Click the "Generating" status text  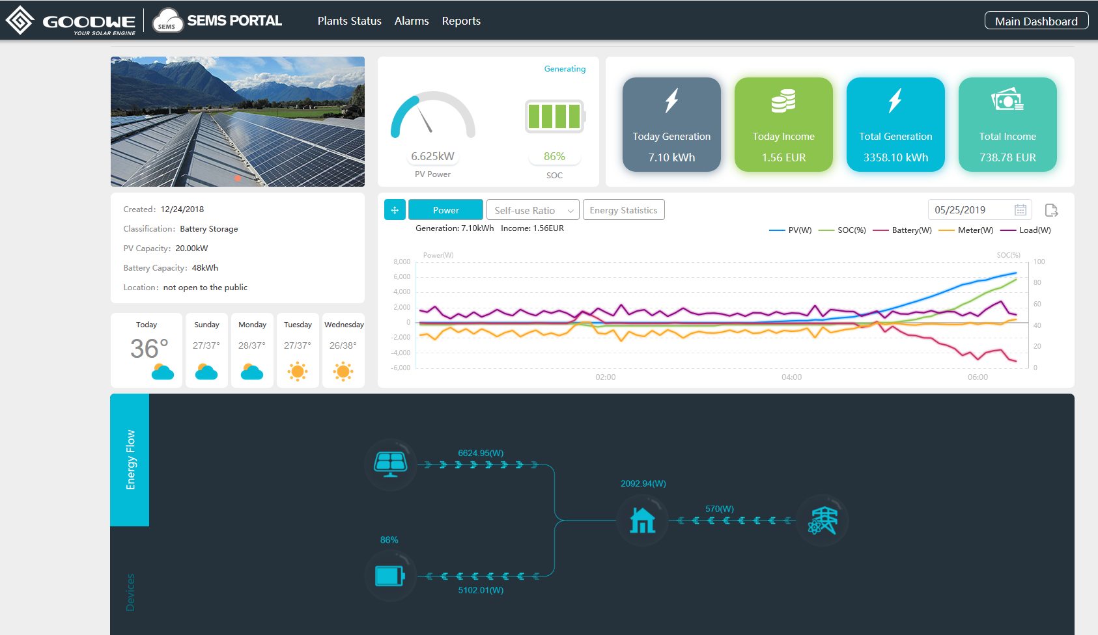coord(565,69)
